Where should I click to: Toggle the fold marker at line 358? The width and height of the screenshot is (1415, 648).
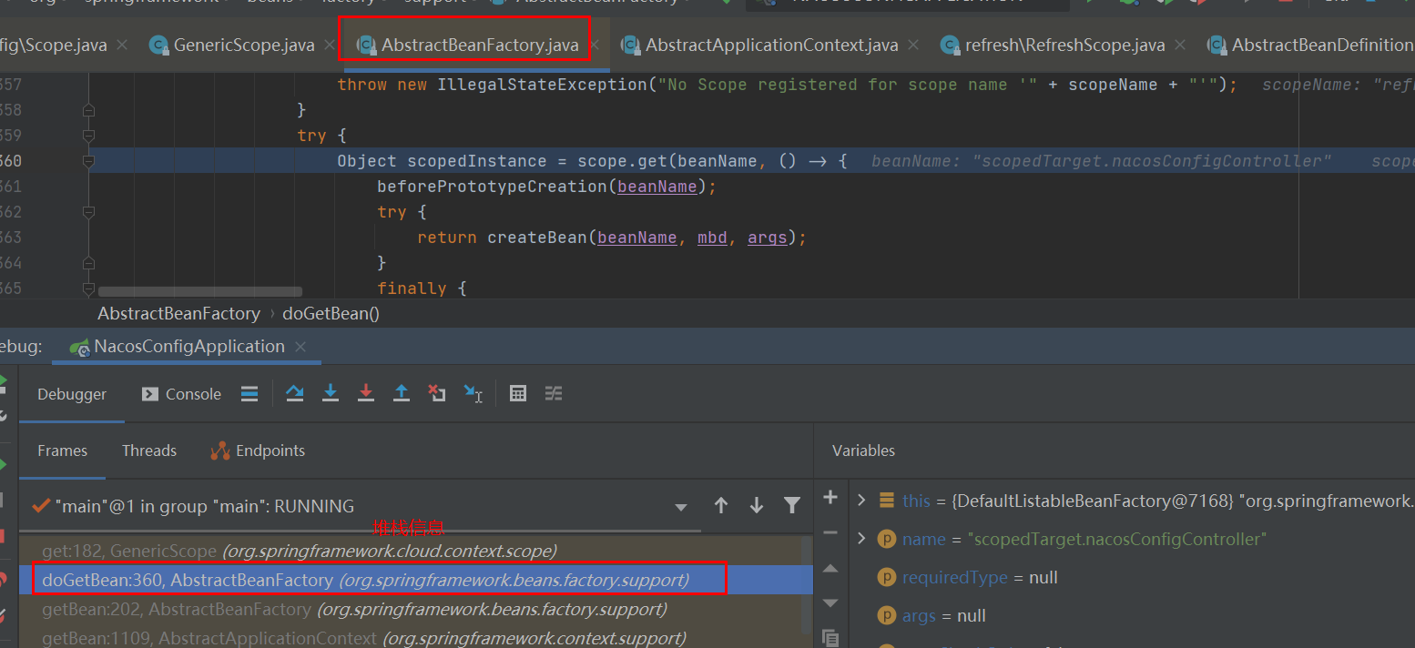(x=88, y=110)
